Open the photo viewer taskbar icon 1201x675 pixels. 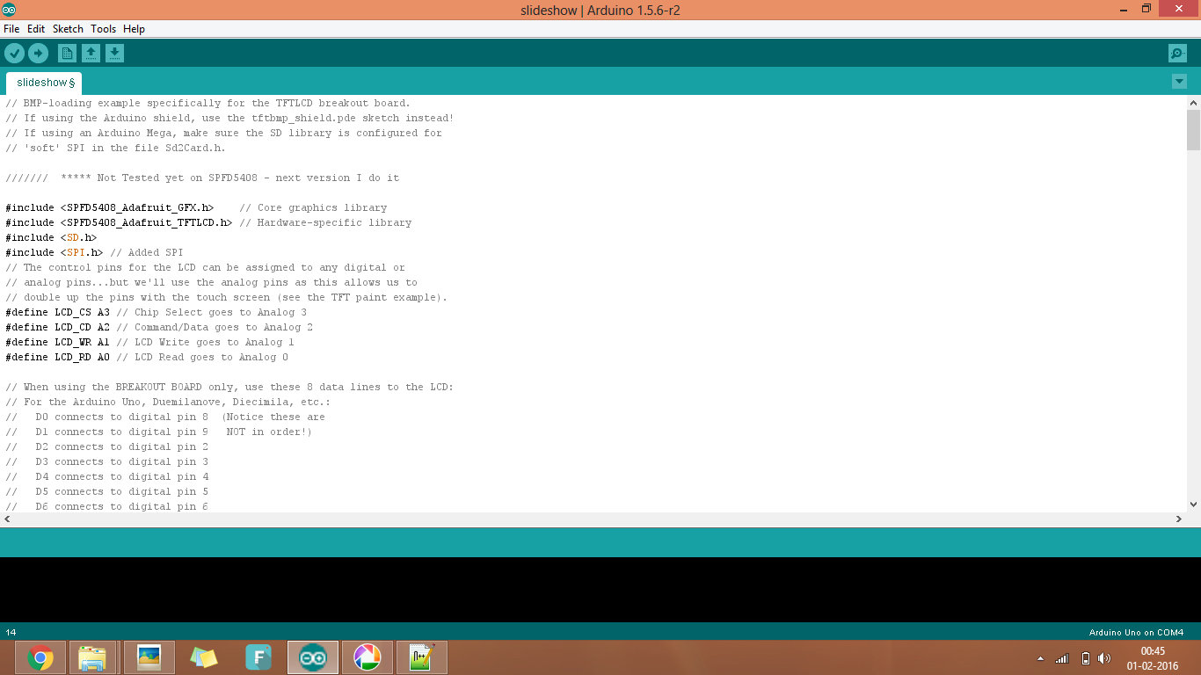click(x=149, y=657)
